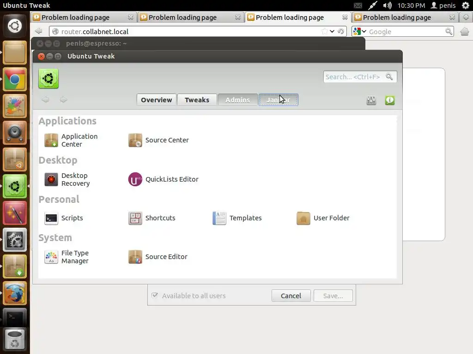Open System Settings gear in launcher

pos(15,240)
